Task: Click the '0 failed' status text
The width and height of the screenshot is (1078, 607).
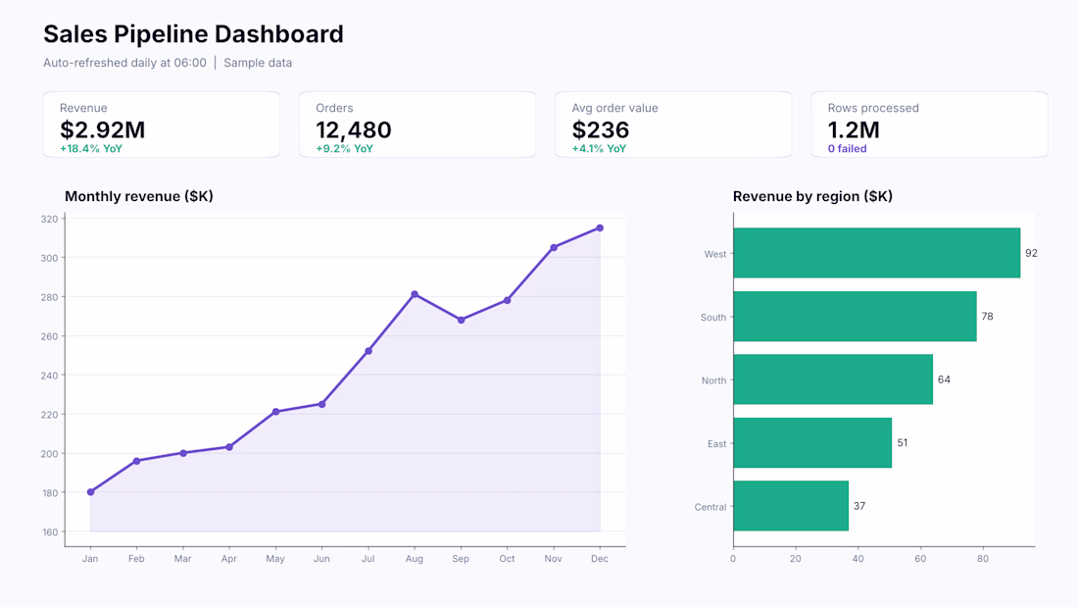Action: point(847,149)
